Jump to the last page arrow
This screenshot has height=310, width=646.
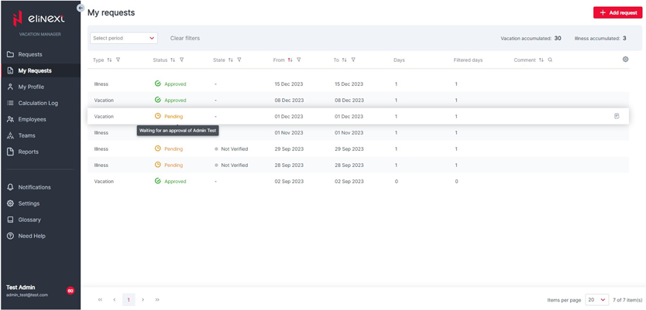[157, 300]
